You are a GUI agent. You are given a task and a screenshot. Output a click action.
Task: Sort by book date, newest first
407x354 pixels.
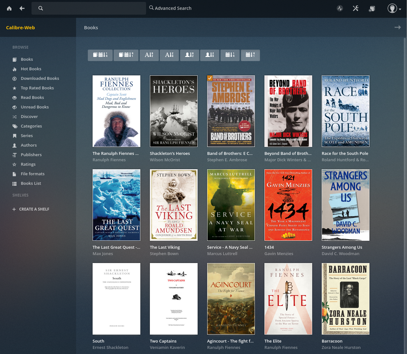coord(100,55)
